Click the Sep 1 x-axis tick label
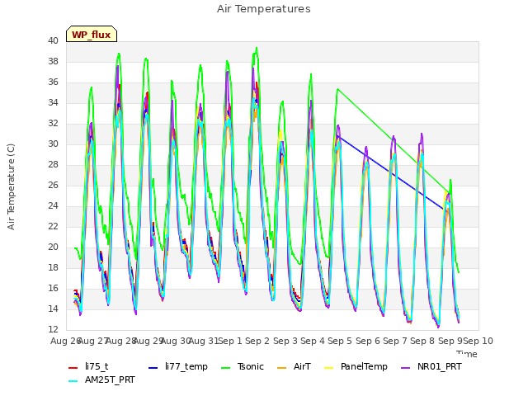The image size is (528, 396). 230,341
